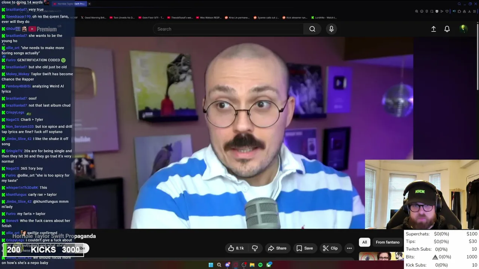
Task: Open Spotify from the taskbar
Action: [x=260, y=265]
